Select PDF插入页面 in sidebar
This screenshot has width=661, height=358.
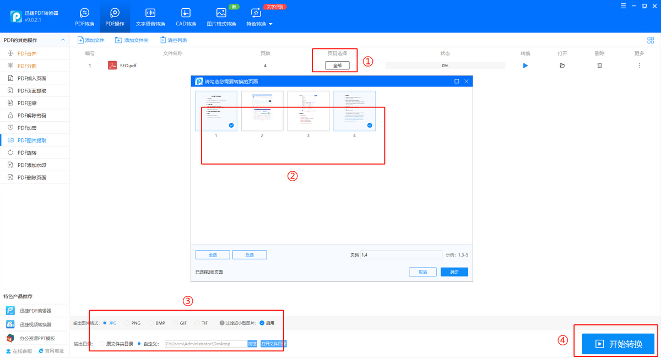point(35,78)
